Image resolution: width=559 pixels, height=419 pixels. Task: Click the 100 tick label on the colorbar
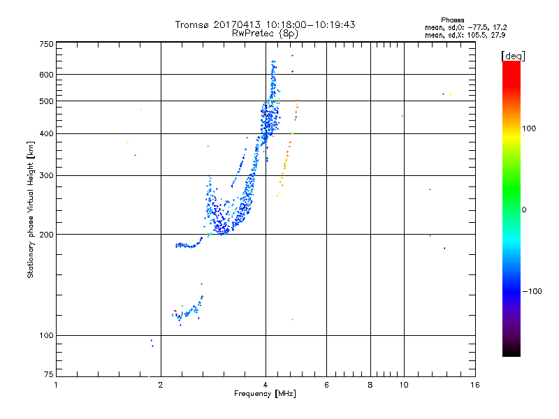tap(529, 128)
